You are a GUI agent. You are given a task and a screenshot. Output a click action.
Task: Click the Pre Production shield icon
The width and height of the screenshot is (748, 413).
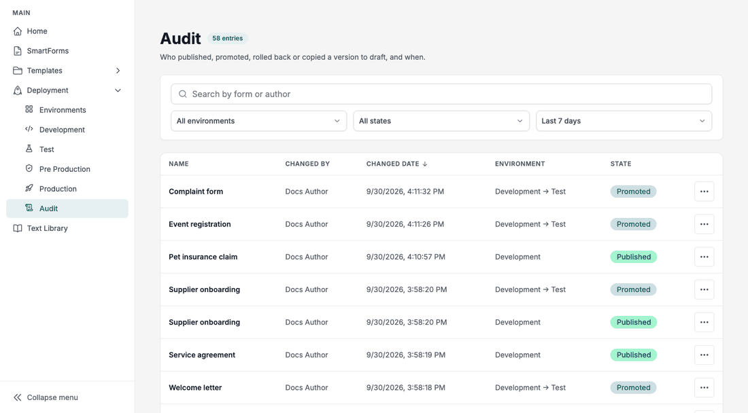tap(29, 168)
